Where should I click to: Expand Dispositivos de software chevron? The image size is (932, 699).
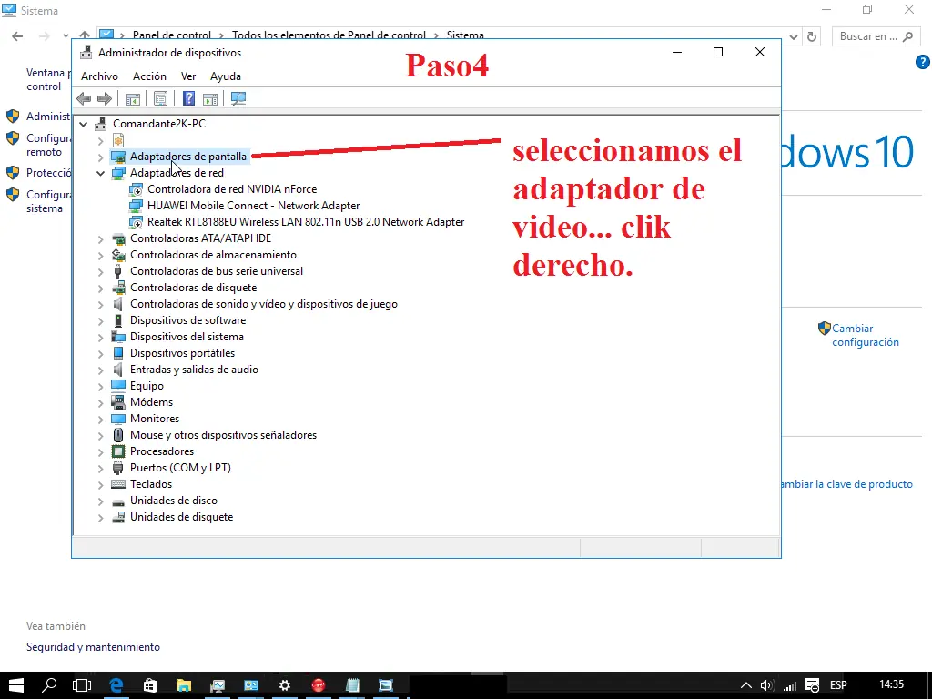(x=100, y=321)
